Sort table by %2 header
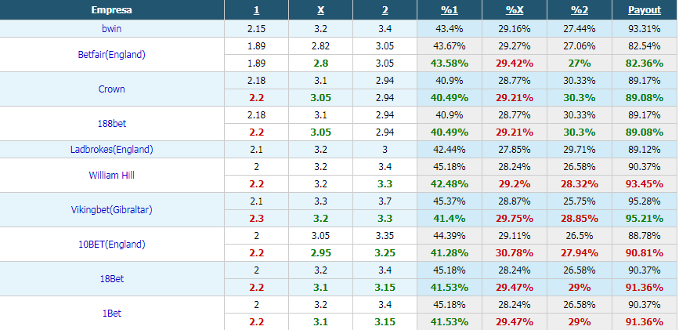 (580, 10)
